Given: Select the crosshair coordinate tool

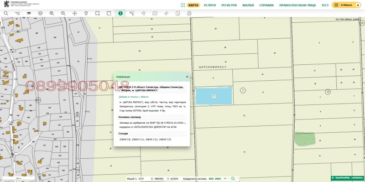Looking at the screenshot, I should (x=166, y=13).
